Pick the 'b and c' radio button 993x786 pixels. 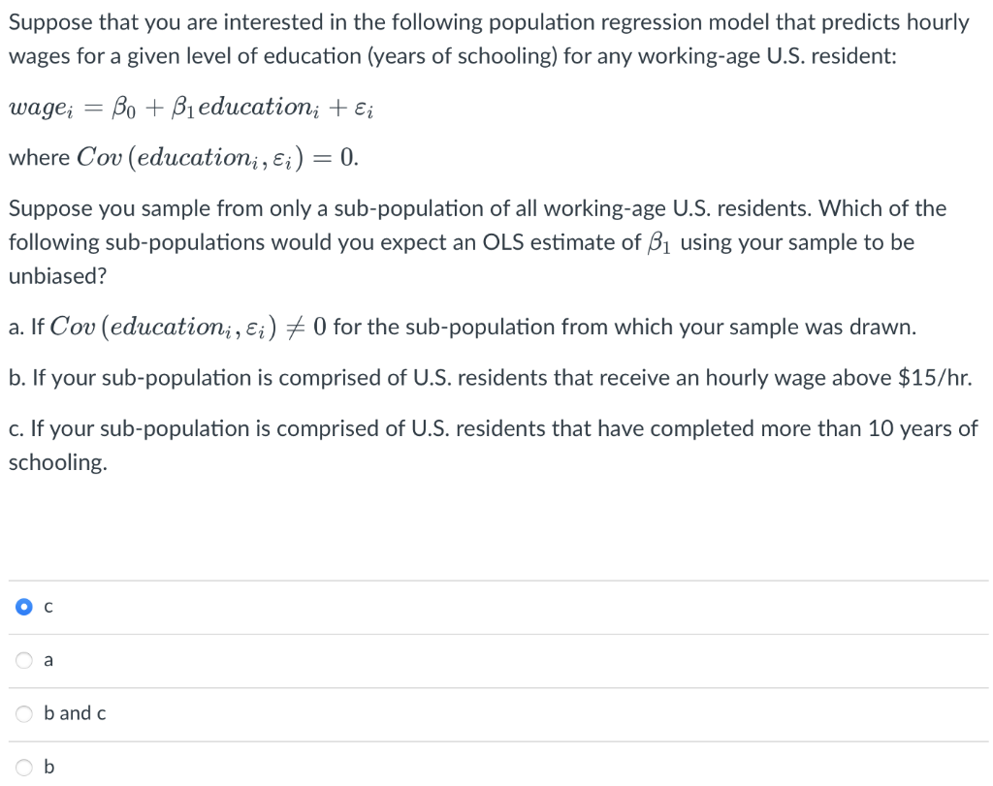tap(24, 714)
